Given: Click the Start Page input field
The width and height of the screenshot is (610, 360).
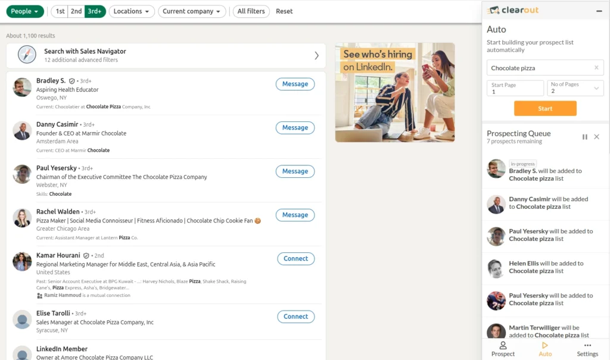Looking at the screenshot, I should coord(515,88).
